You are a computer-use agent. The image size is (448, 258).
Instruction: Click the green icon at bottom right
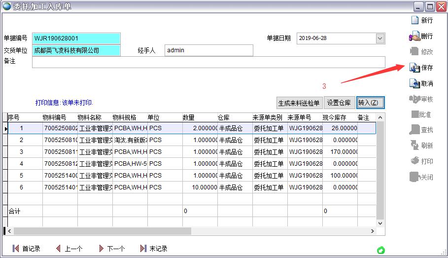coord(380,250)
